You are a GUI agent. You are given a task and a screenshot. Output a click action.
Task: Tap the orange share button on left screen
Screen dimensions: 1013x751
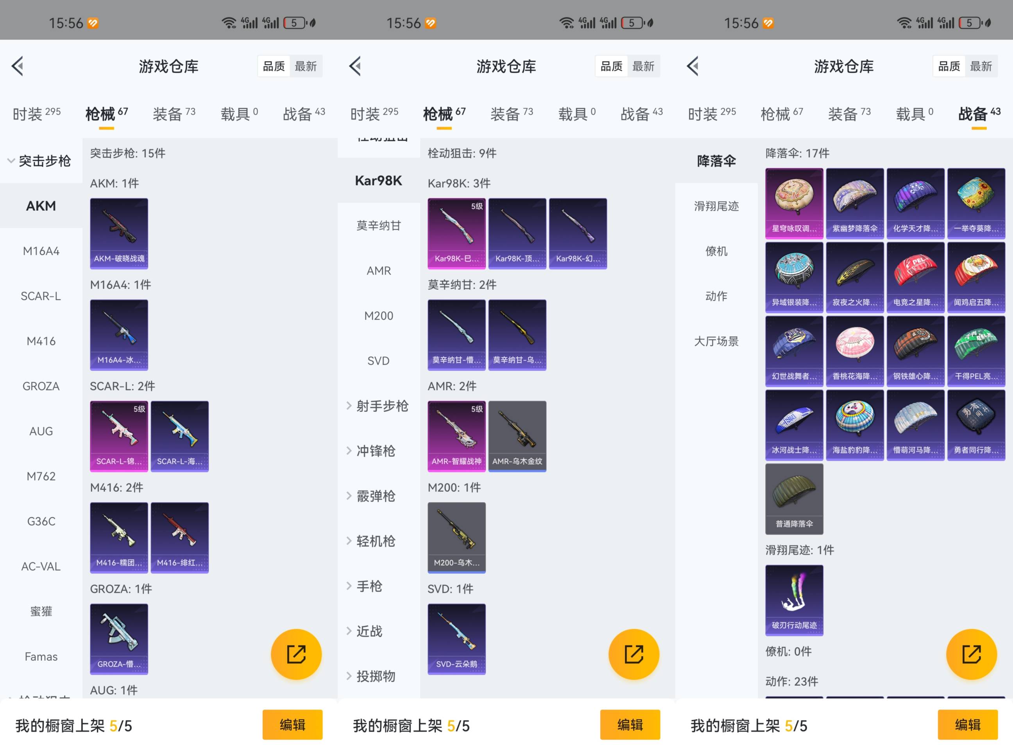tap(296, 654)
